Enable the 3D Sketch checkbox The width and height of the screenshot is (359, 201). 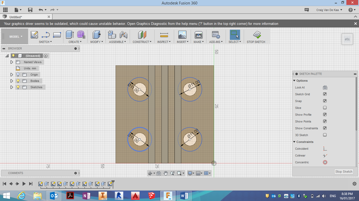tap(325, 135)
